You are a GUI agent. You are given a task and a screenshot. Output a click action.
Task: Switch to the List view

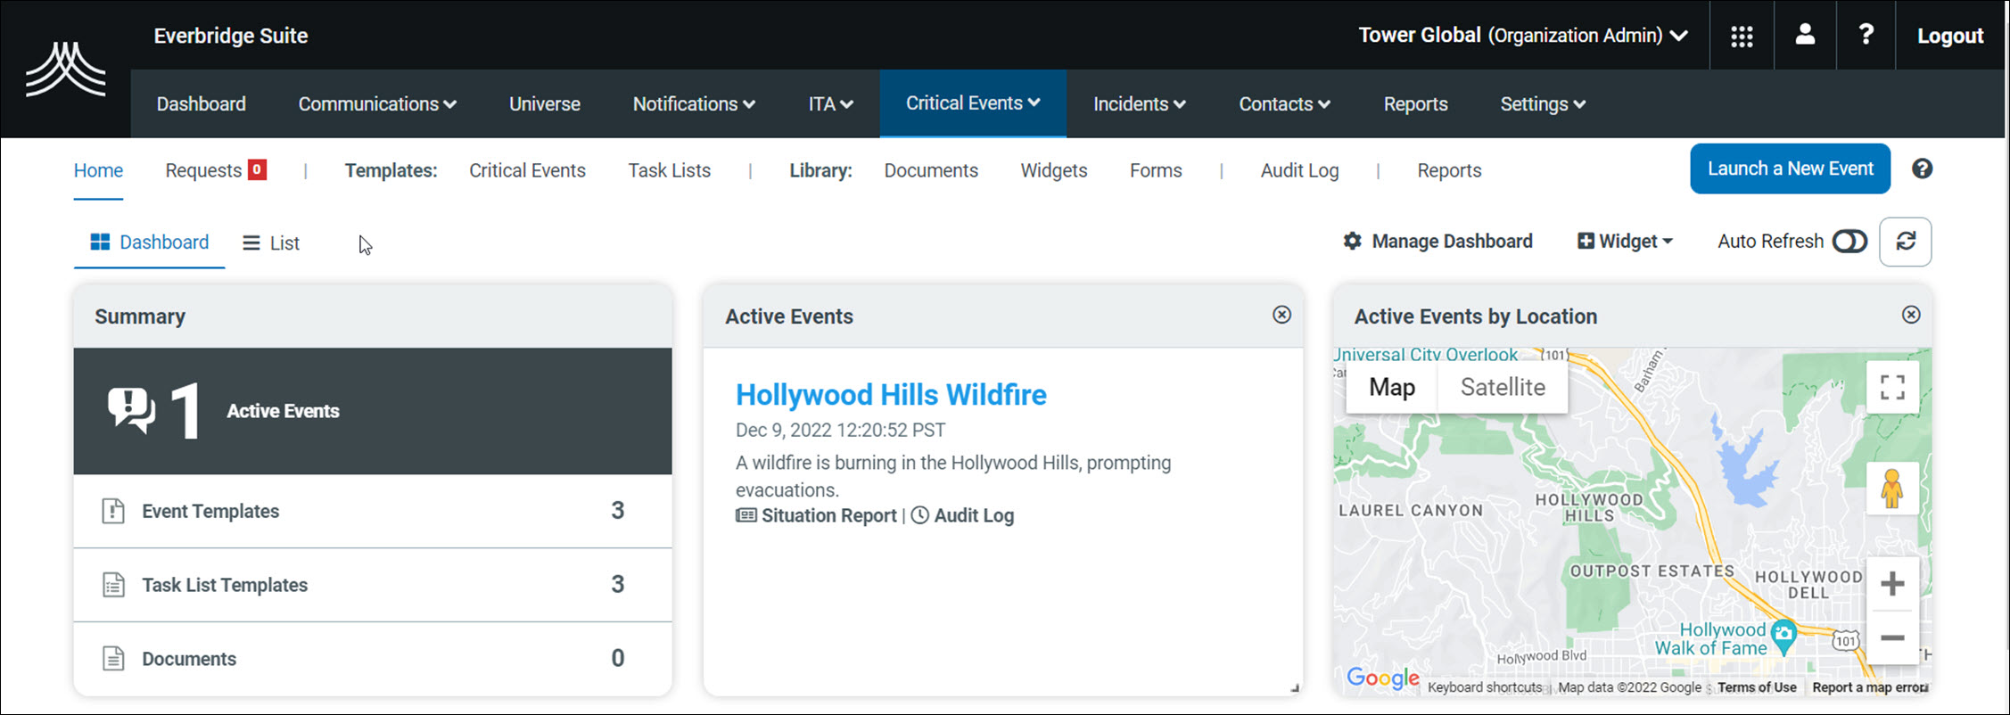click(272, 242)
